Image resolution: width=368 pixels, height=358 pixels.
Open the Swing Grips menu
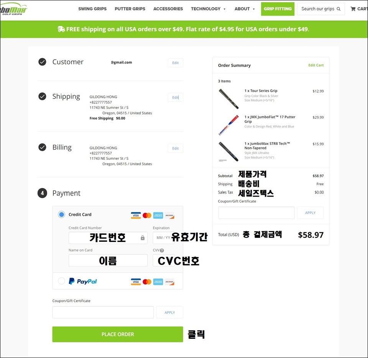[x=92, y=9]
